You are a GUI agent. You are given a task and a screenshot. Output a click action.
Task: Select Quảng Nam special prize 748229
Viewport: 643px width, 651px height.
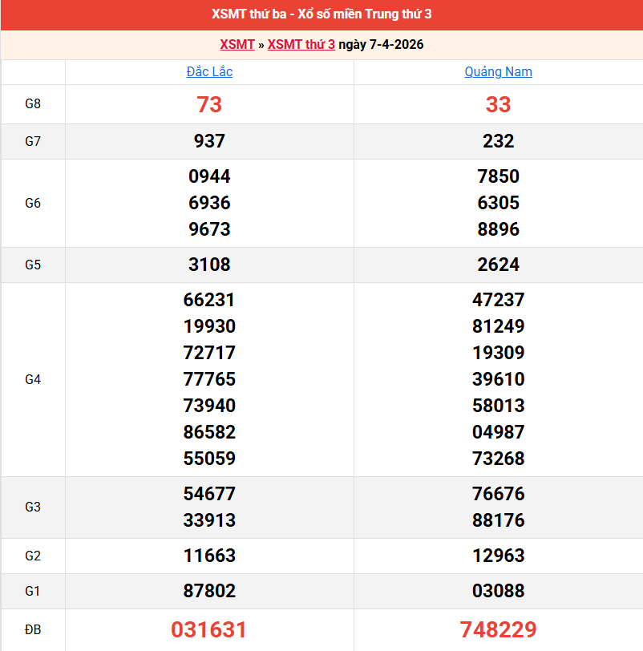click(x=498, y=629)
